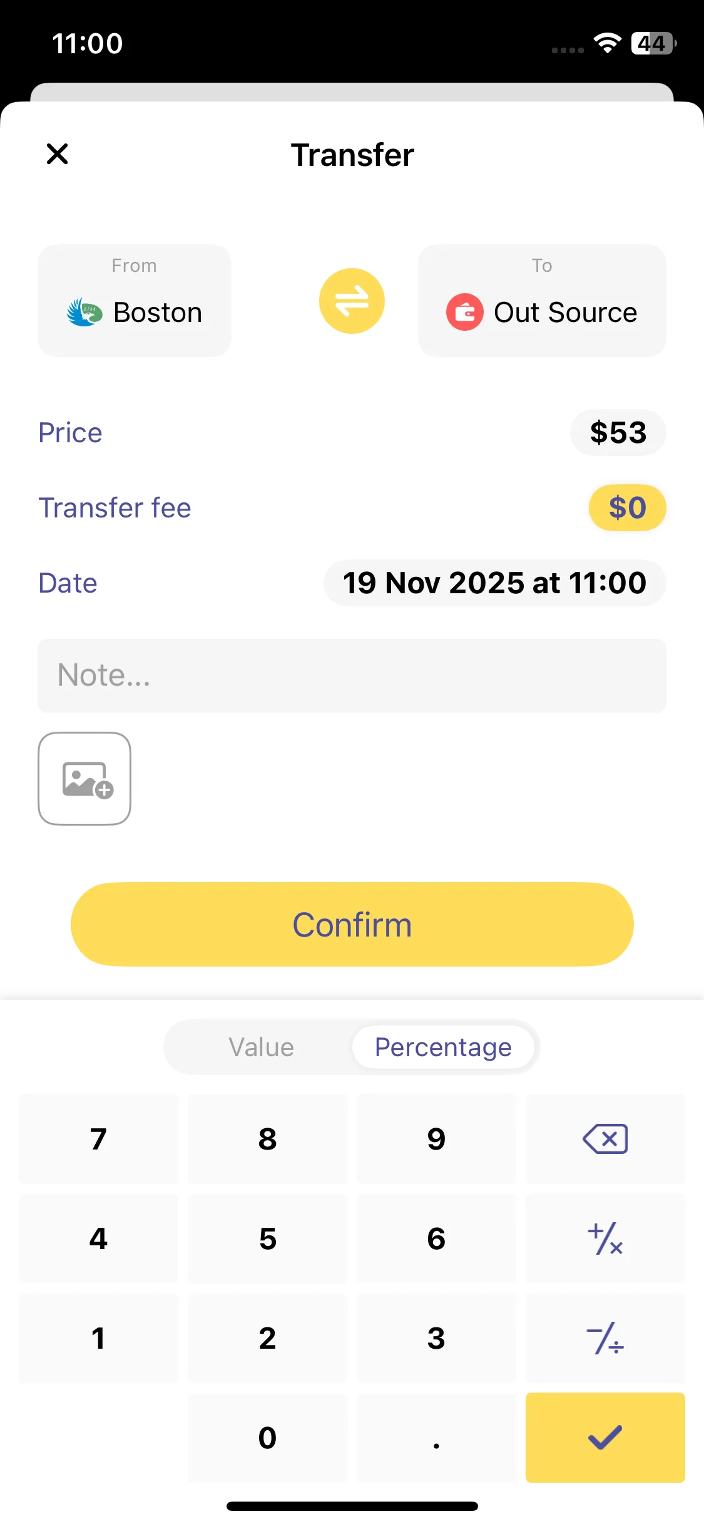Image resolution: width=704 pixels, height=1526 pixels.
Task: Tap the minus/divide operator key
Action: click(605, 1338)
